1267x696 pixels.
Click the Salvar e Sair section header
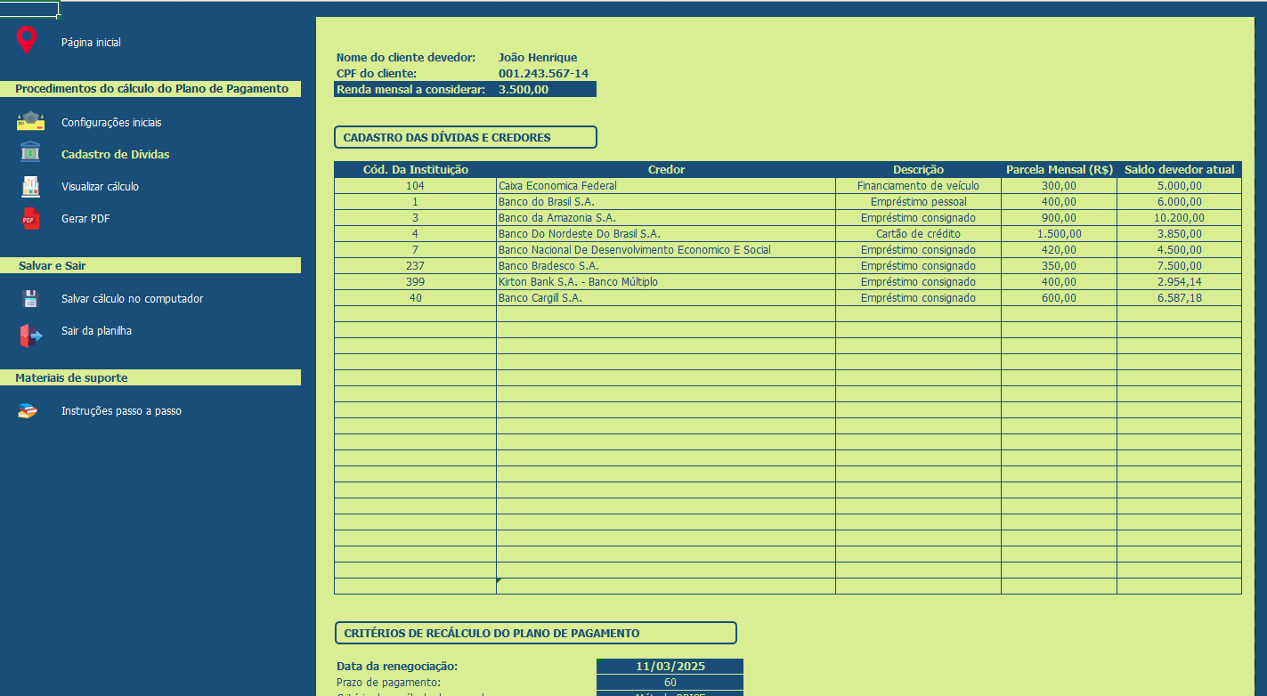150,265
